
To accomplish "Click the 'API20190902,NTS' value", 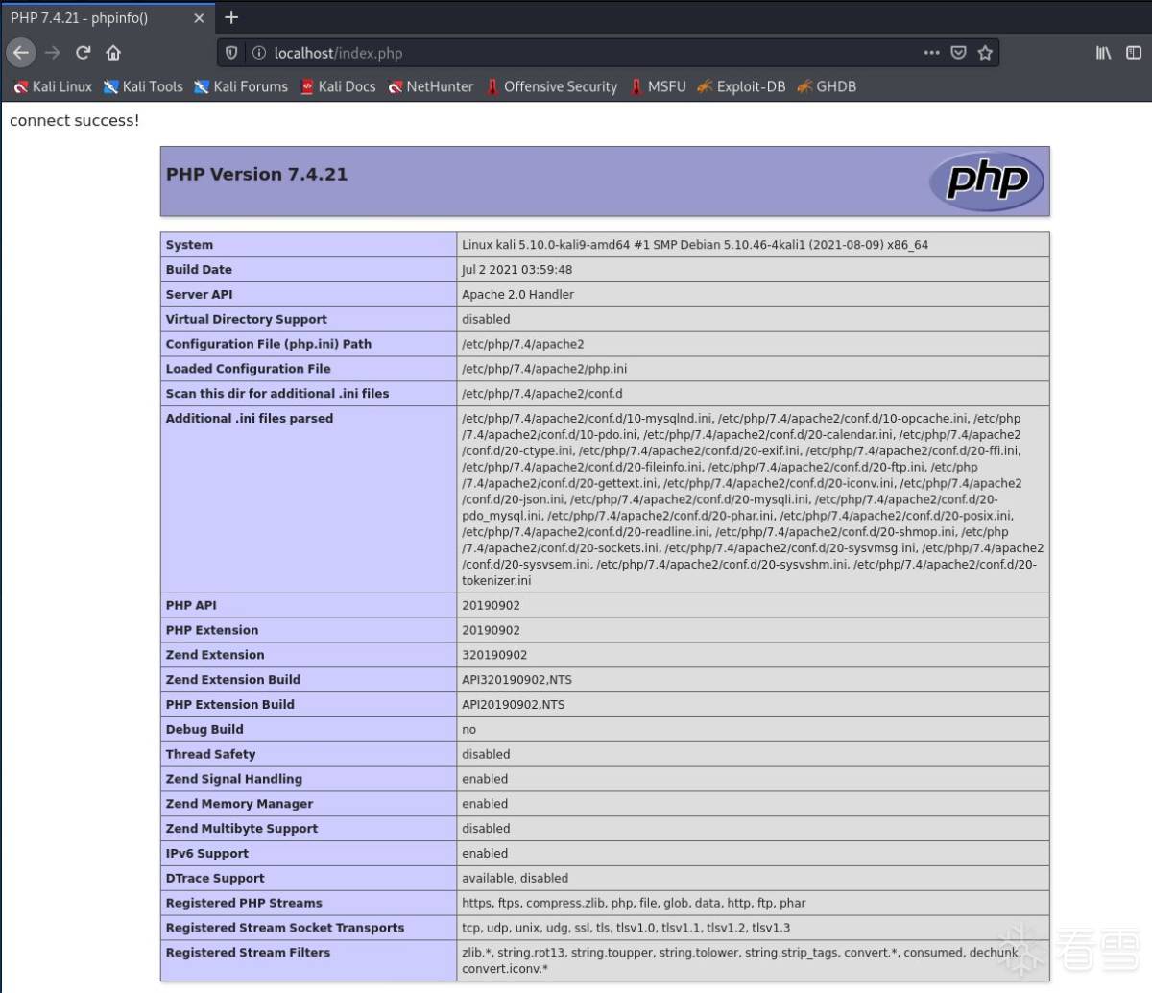I will 514,705.
